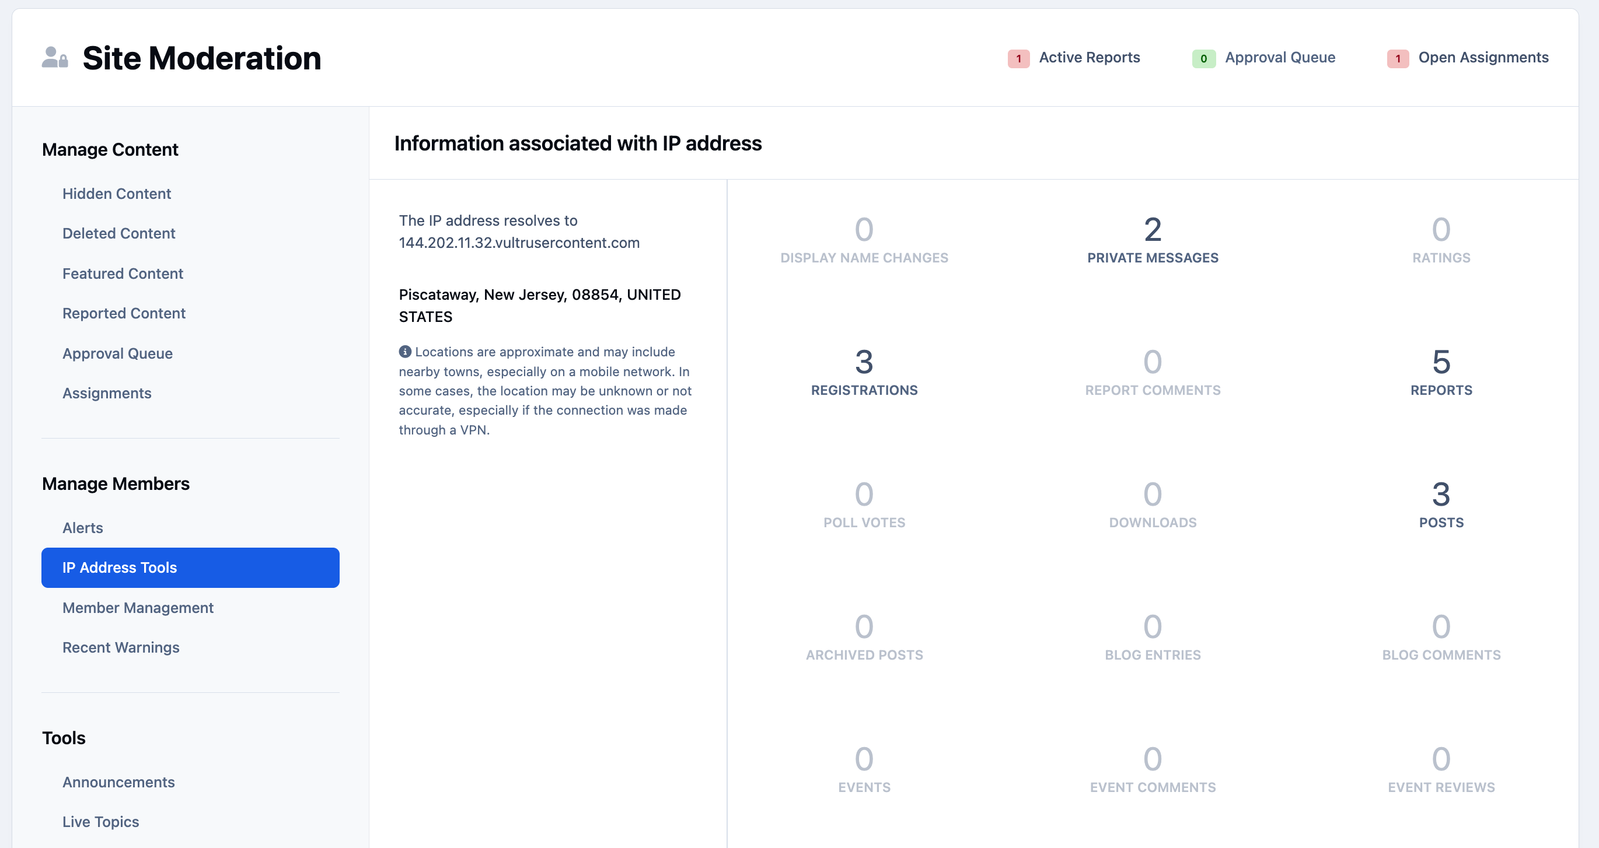Click the location info icon
This screenshot has width=1599, height=848.
(x=405, y=352)
